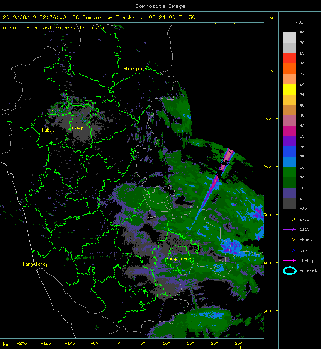Click the cyan 'current' ellipse symbol in legend
The width and height of the screenshot is (321, 349).
pos(289,271)
